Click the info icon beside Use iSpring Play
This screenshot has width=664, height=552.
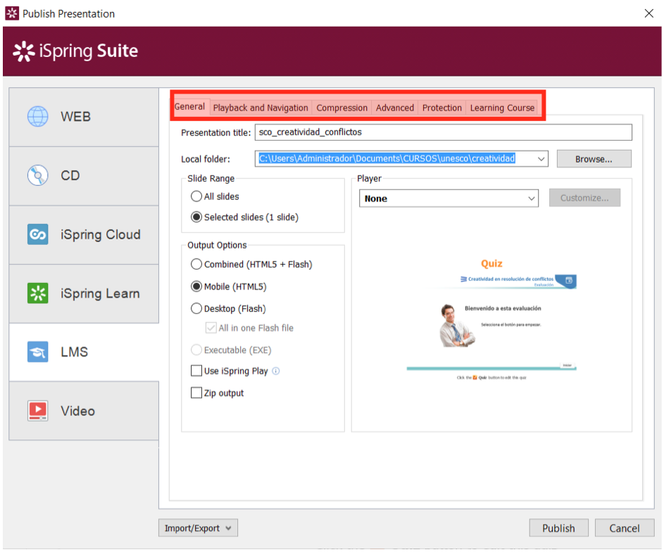point(276,371)
